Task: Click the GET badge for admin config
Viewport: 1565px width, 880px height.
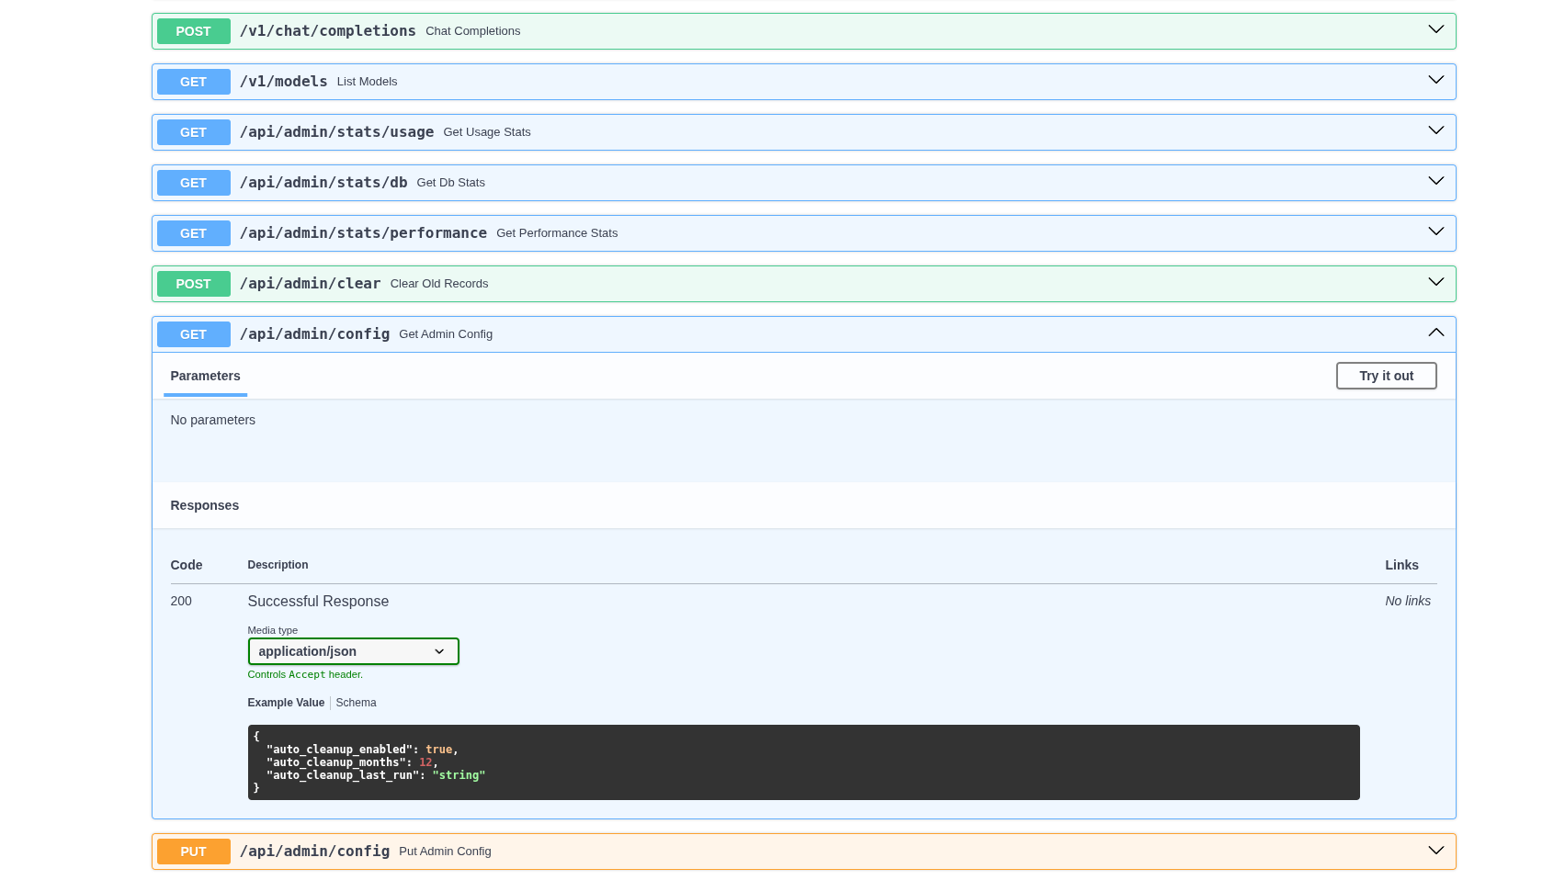Action: coord(193,334)
